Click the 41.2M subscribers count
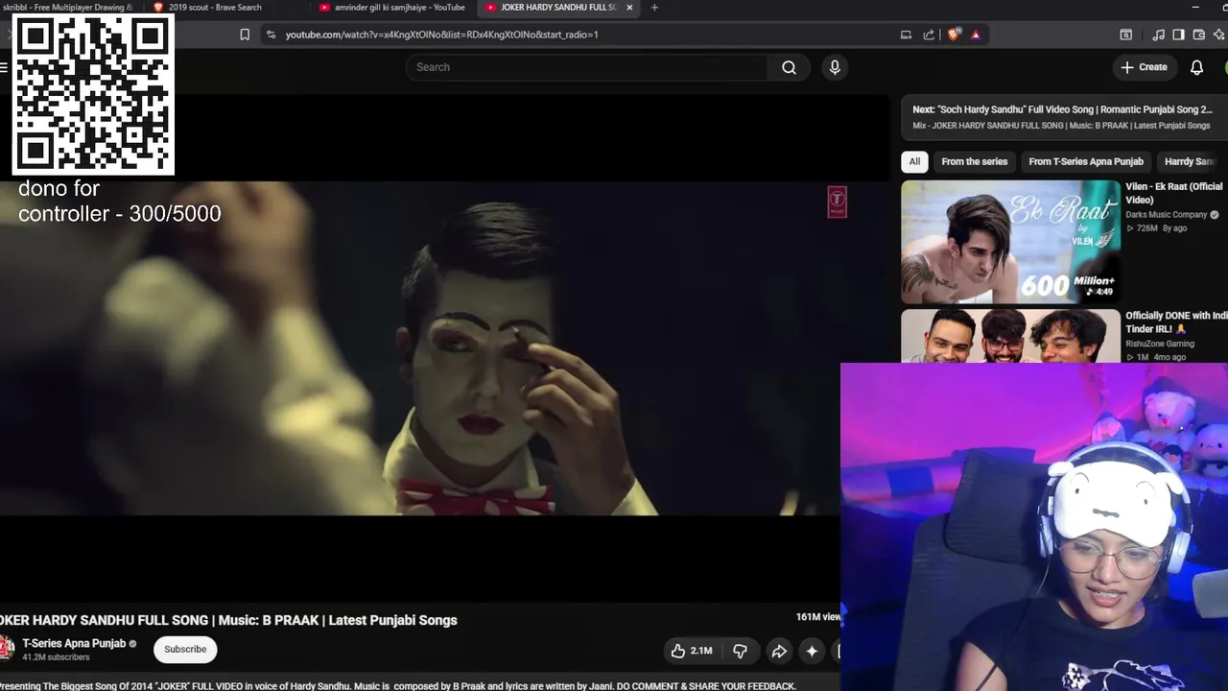This screenshot has width=1228, height=691. click(x=56, y=657)
